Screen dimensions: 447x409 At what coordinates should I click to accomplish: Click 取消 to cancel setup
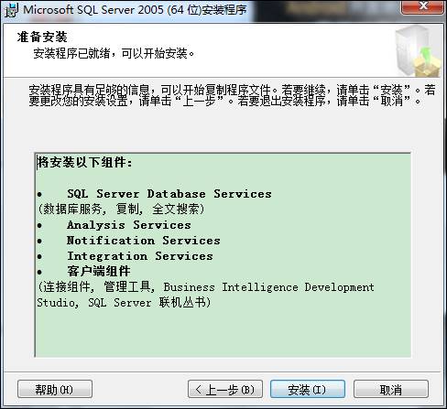pos(391,389)
